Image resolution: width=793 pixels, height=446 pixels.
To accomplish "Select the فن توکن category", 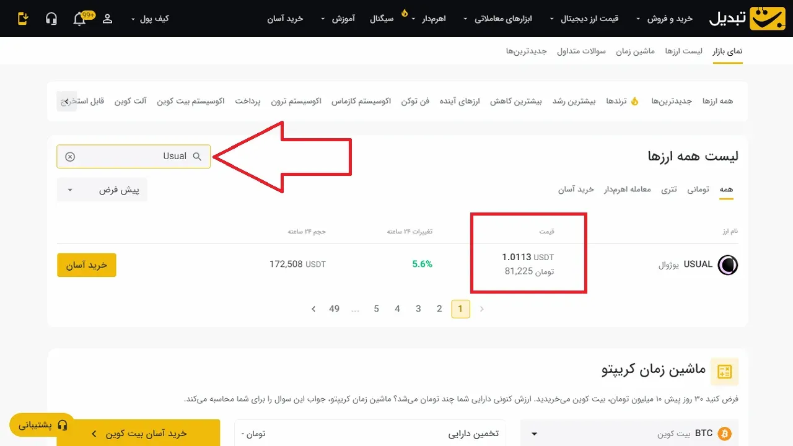I will pyautogui.click(x=415, y=101).
